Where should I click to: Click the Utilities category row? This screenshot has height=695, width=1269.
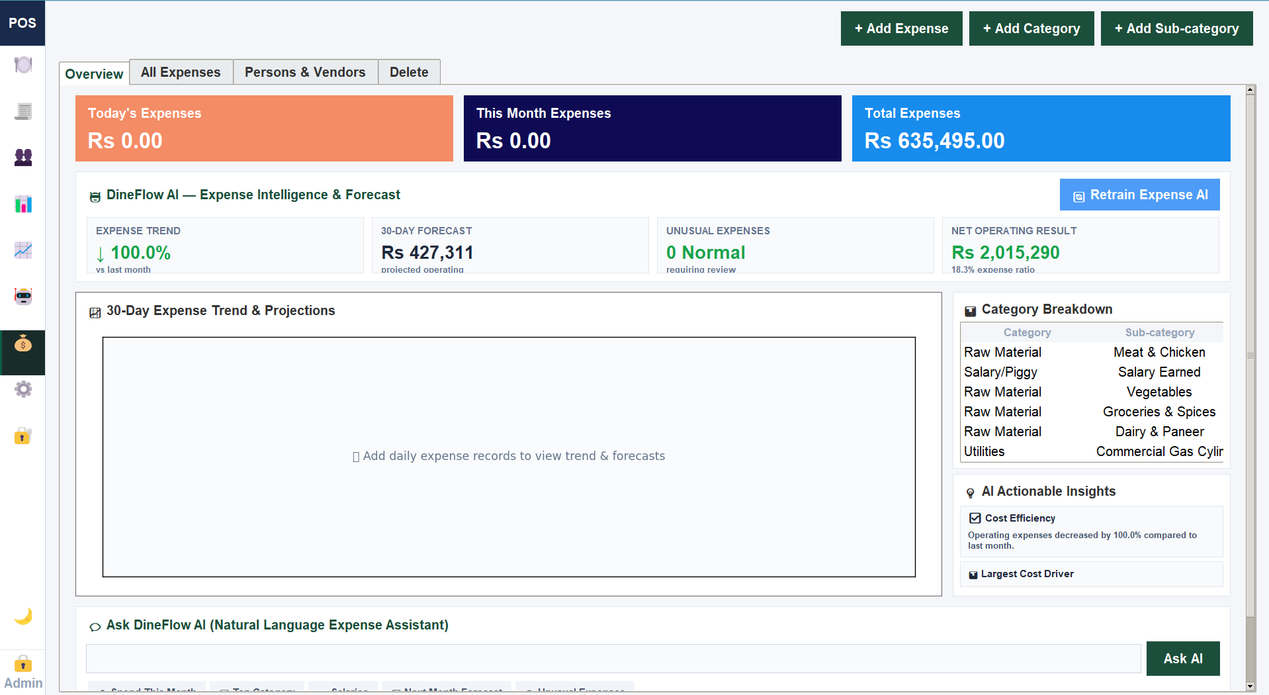coord(1092,451)
